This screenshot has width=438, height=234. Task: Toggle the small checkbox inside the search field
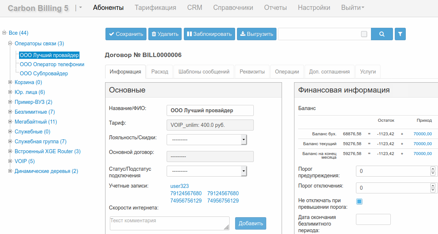364,33
